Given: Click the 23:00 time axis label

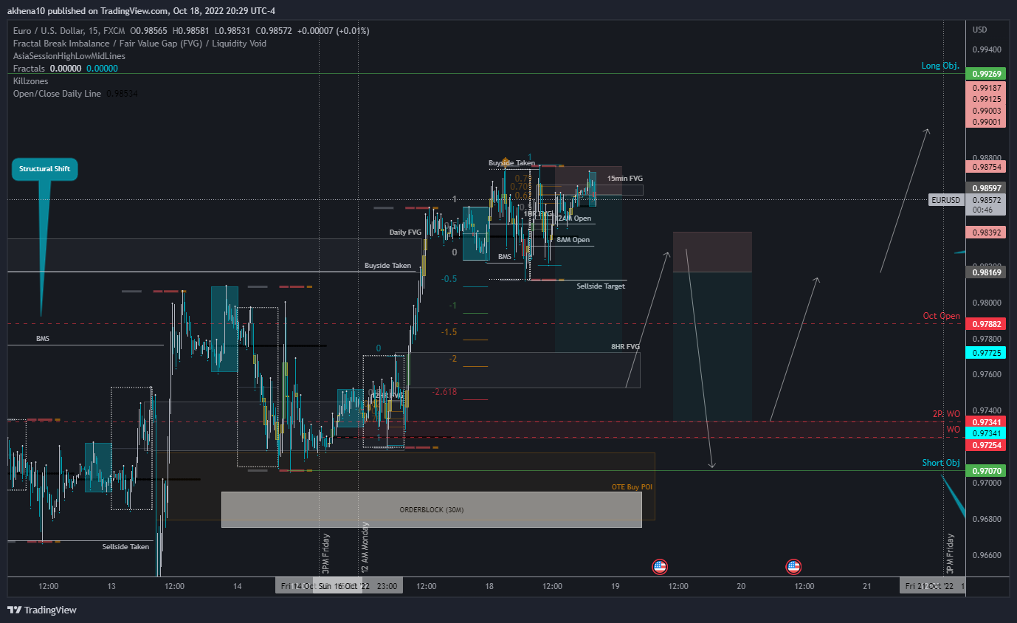Looking at the screenshot, I should tap(387, 586).
